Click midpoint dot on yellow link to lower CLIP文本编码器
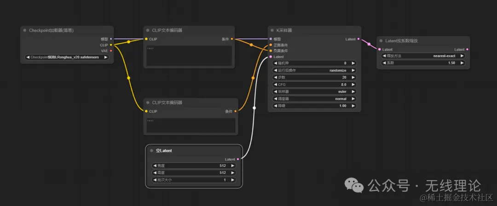The height and width of the screenshot is (206, 497). click(128, 78)
